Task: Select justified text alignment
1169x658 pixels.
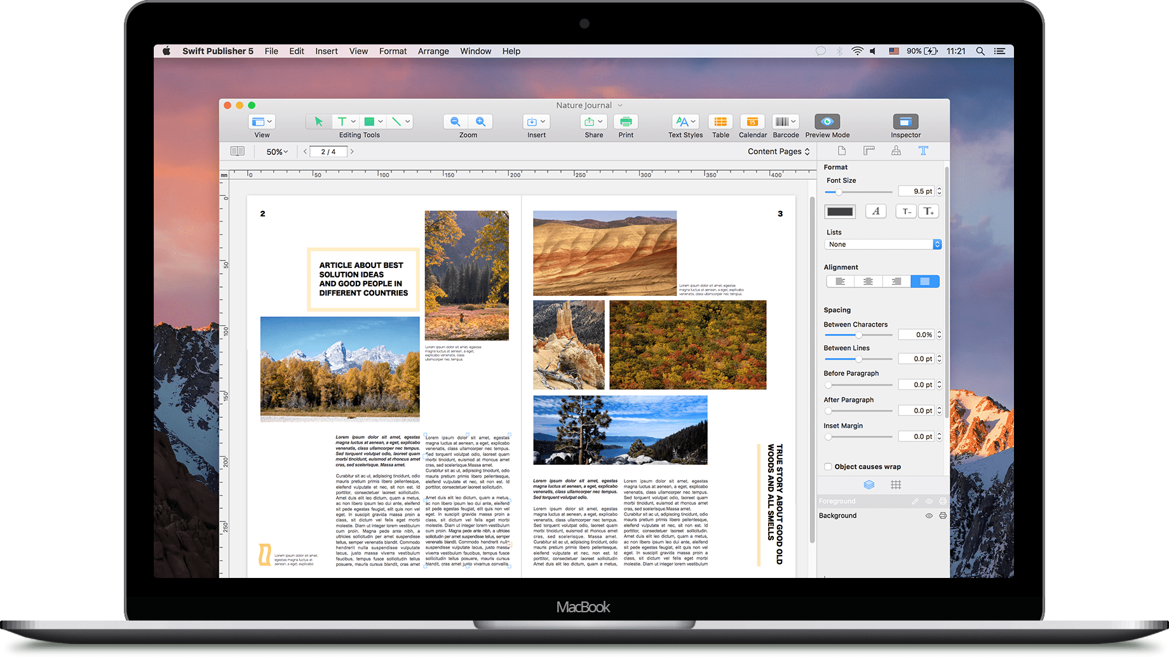Action: [925, 281]
